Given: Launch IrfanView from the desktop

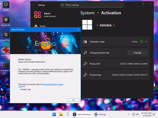Looking at the screenshot, I should coord(5,51).
